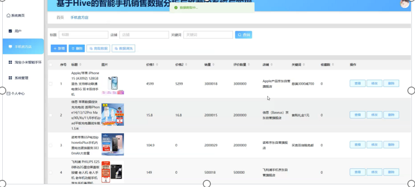
Task: Click the price cell '15.8'
Action: pos(149,115)
